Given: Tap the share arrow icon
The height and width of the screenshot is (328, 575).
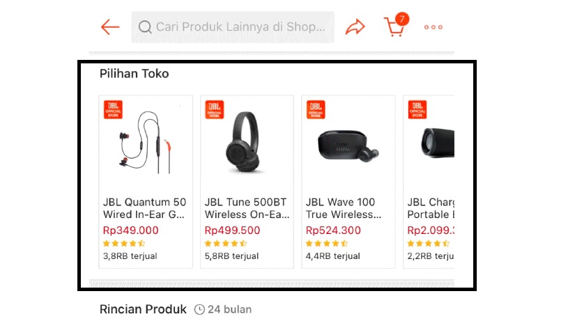Looking at the screenshot, I should pyautogui.click(x=355, y=27).
